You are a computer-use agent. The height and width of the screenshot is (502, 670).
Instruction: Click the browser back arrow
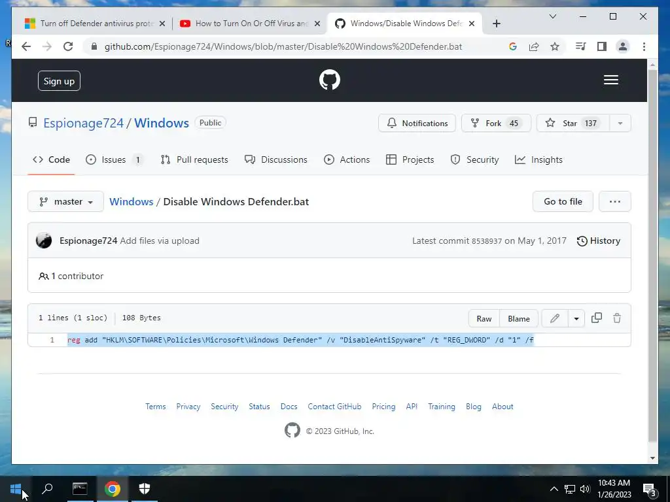(26, 46)
